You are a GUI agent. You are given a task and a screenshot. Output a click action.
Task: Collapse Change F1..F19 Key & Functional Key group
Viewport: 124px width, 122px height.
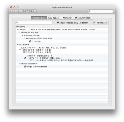17,29
